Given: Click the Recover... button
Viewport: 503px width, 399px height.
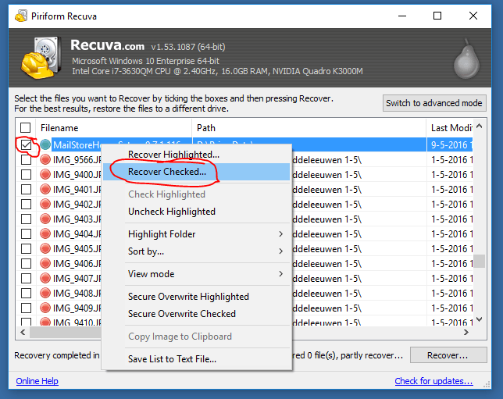Looking at the screenshot, I should 448,355.
